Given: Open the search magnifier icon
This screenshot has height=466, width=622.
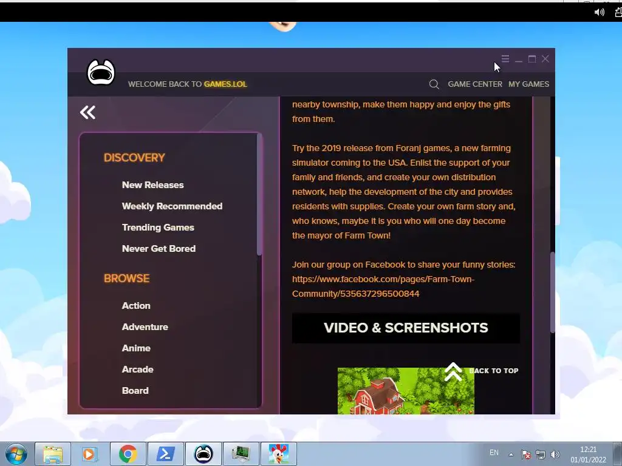Looking at the screenshot, I should [x=434, y=84].
